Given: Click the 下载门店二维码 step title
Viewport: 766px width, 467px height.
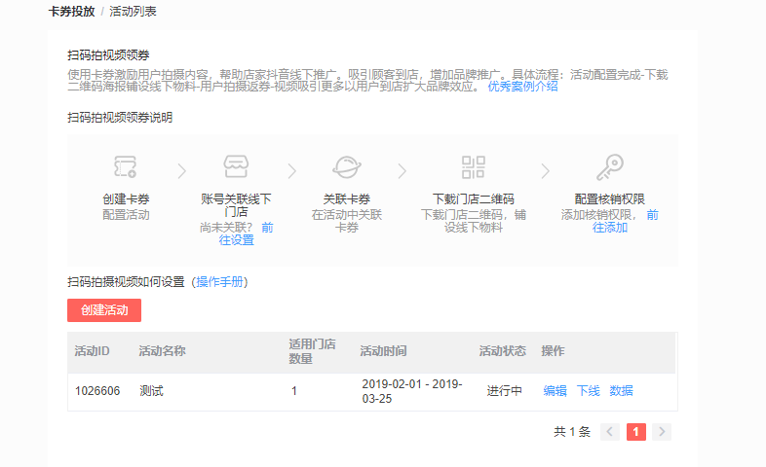Looking at the screenshot, I should point(474,198).
